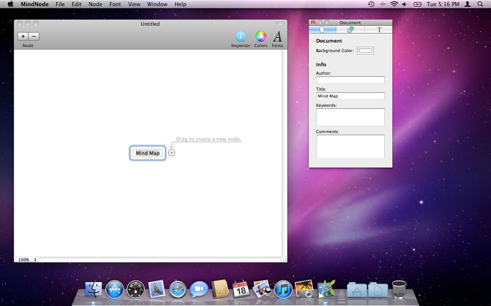The width and height of the screenshot is (491, 306).
Task: Click the battery status icon
Action: click(417, 4)
